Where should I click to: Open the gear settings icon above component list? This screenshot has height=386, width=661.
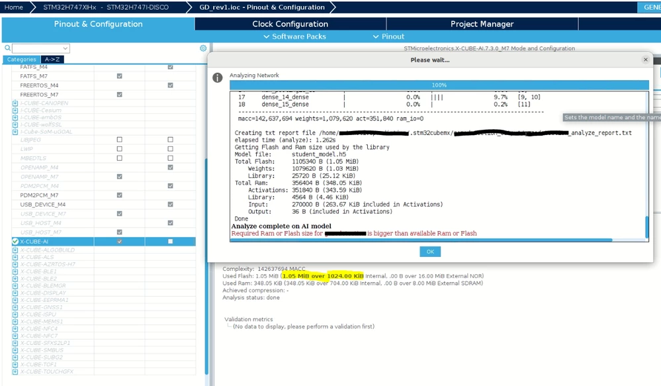click(203, 48)
